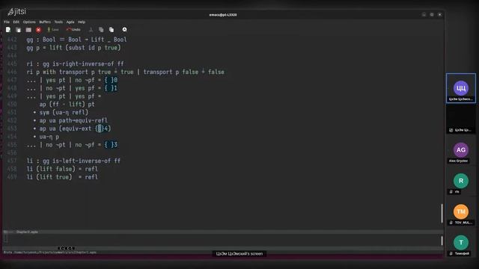Image resolution: width=479 pixels, height=269 pixels.
Task: Click text 'gg : Bool = Bool → Lift _ Bool'
Action: [x=76, y=40]
